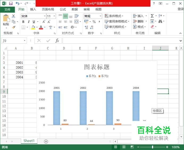Toggle Underline formatting
This screenshot has height=150, width=184.
click(x=34, y=22)
